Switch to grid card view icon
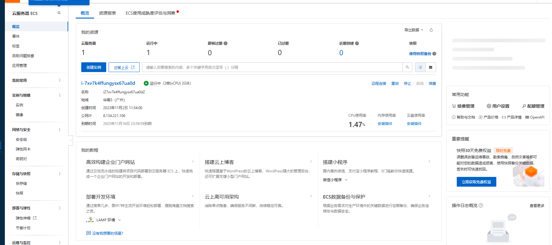552x245 pixels. pyautogui.click(x=431, y=67)
